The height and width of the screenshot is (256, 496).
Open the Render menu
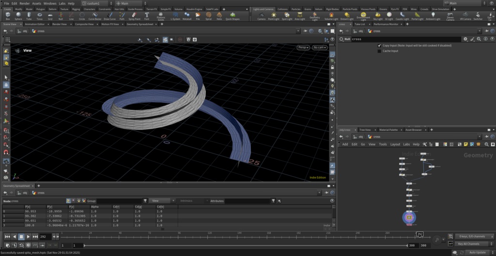25,3
